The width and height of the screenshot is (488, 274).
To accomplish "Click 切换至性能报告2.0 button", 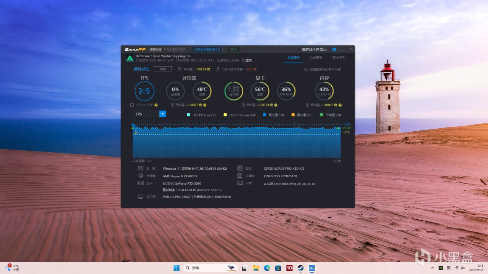I will [207, 49].
